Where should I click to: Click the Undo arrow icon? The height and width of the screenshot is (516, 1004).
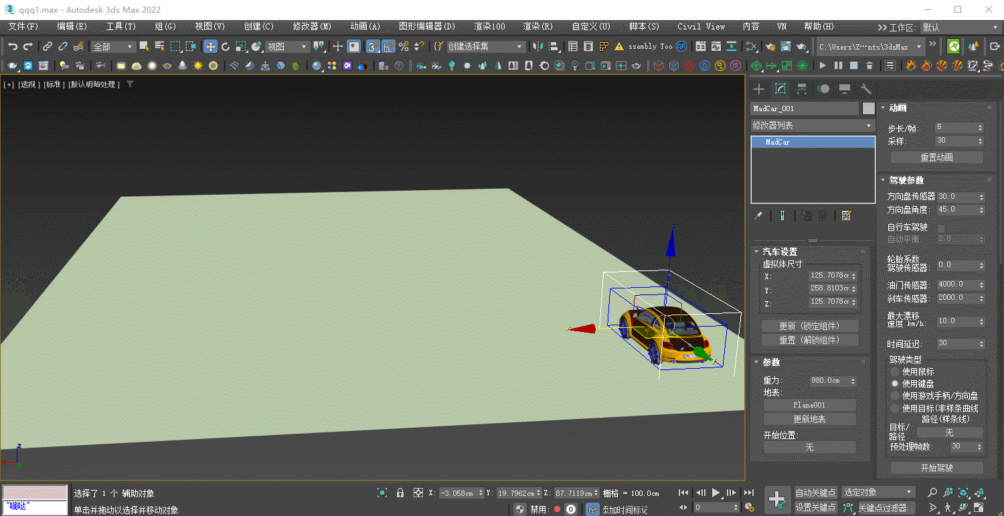point(13,46)
